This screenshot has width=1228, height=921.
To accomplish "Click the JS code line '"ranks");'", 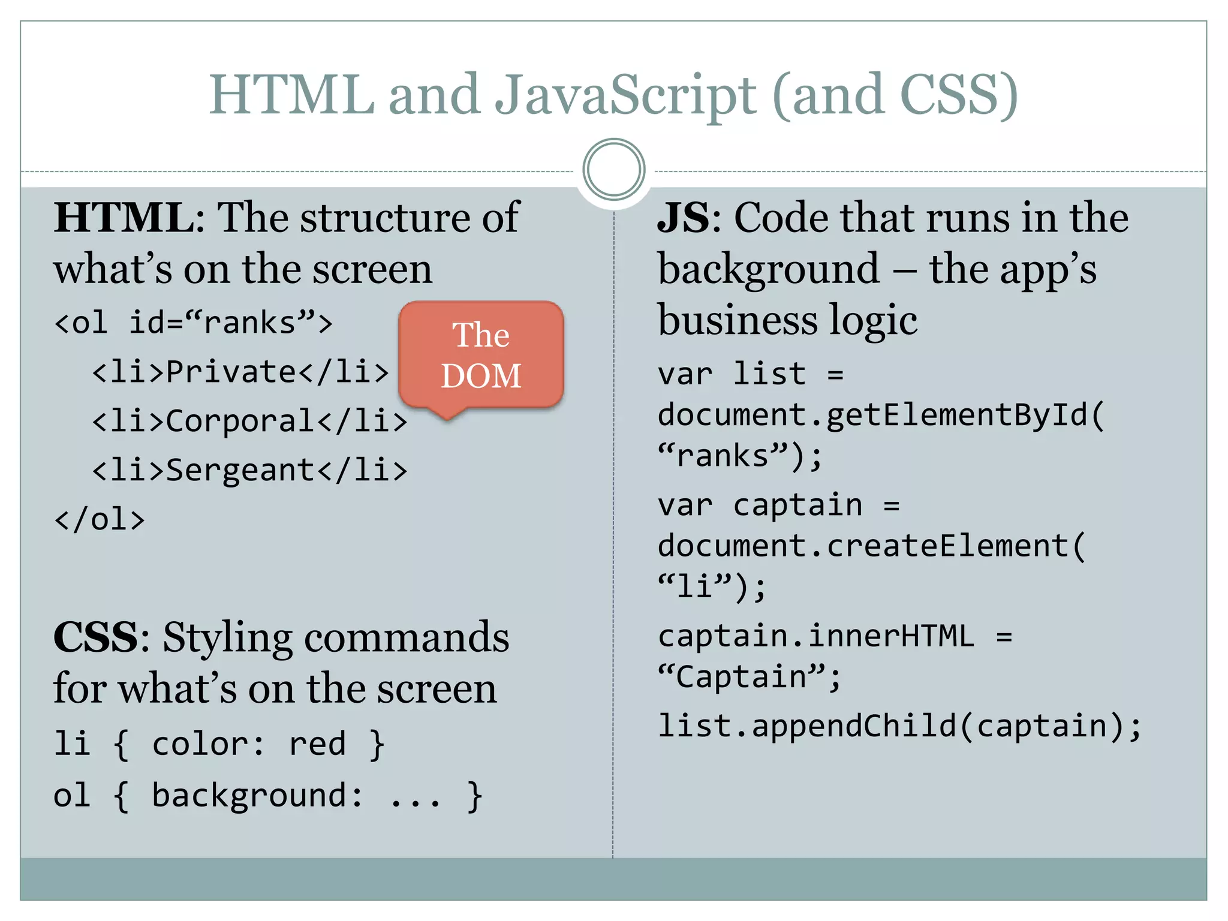I will pyautogui.click(x=740, y=456).
